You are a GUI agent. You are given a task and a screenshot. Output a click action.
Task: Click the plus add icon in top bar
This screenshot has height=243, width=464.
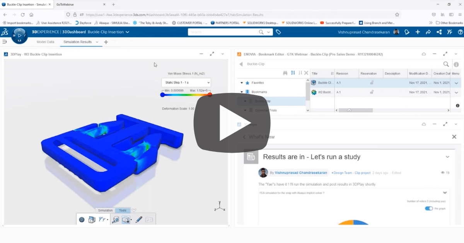point(418,32)
